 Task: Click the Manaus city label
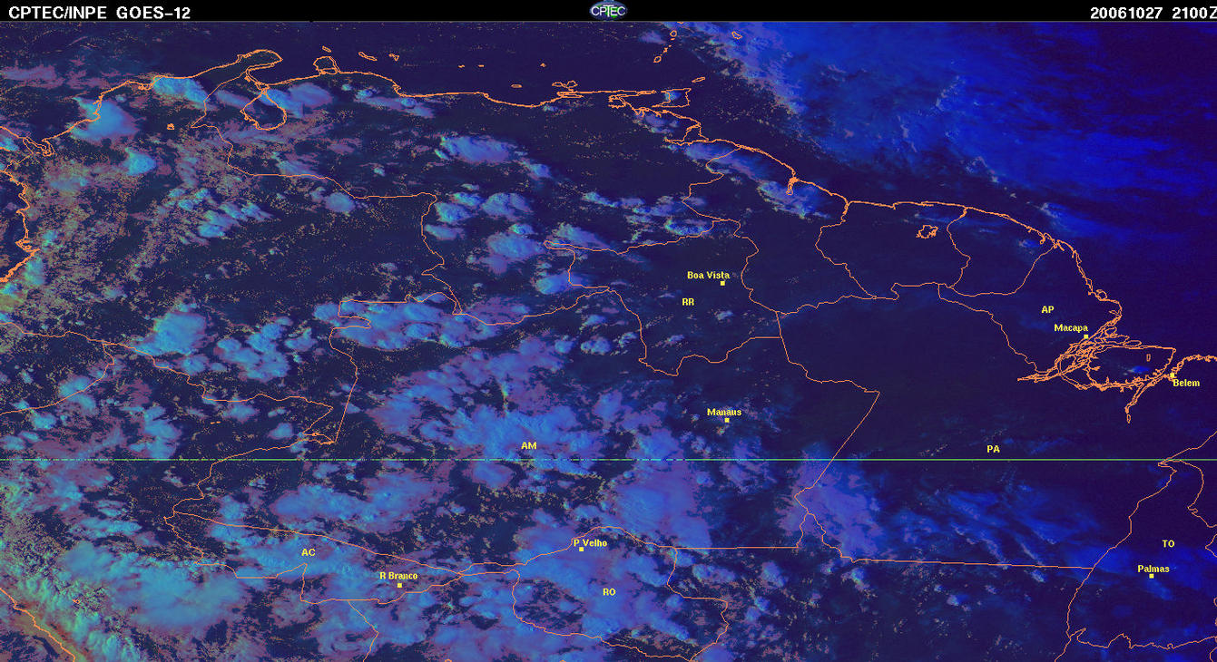pyautogui.click(x=724, y=412)
